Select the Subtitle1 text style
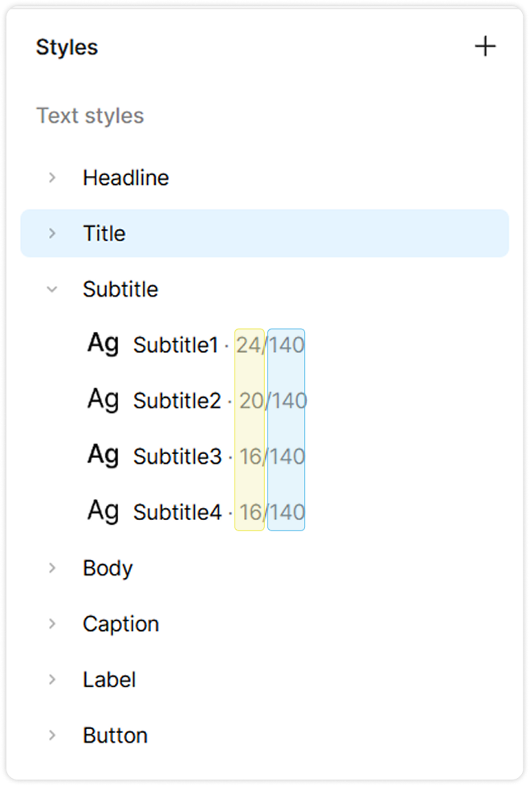 [x=176, y=345]
